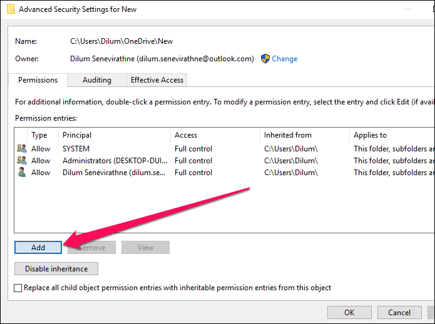This screenshot has height=324, width=435.
Task: Select the Permissions tab
Action: [38, 80]
